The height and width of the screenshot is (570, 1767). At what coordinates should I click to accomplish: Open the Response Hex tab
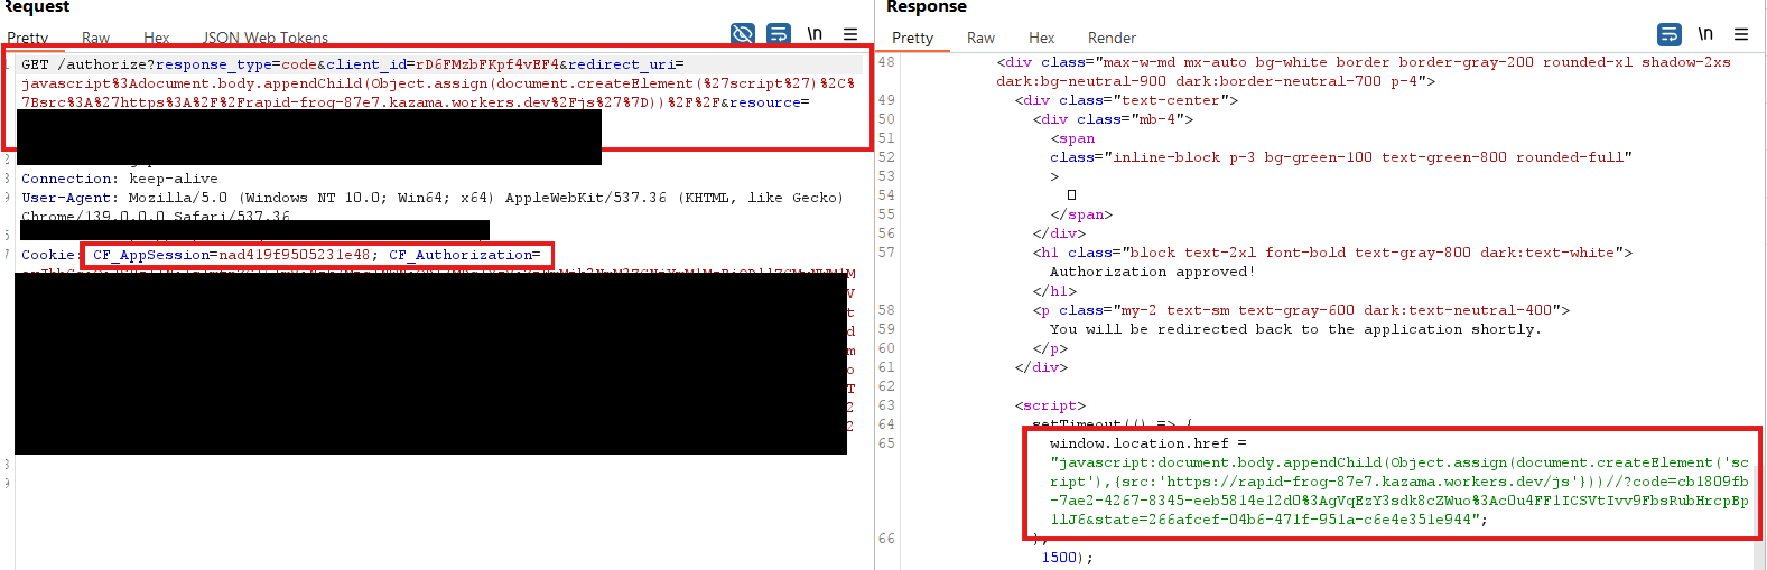tap(1041, 38)
